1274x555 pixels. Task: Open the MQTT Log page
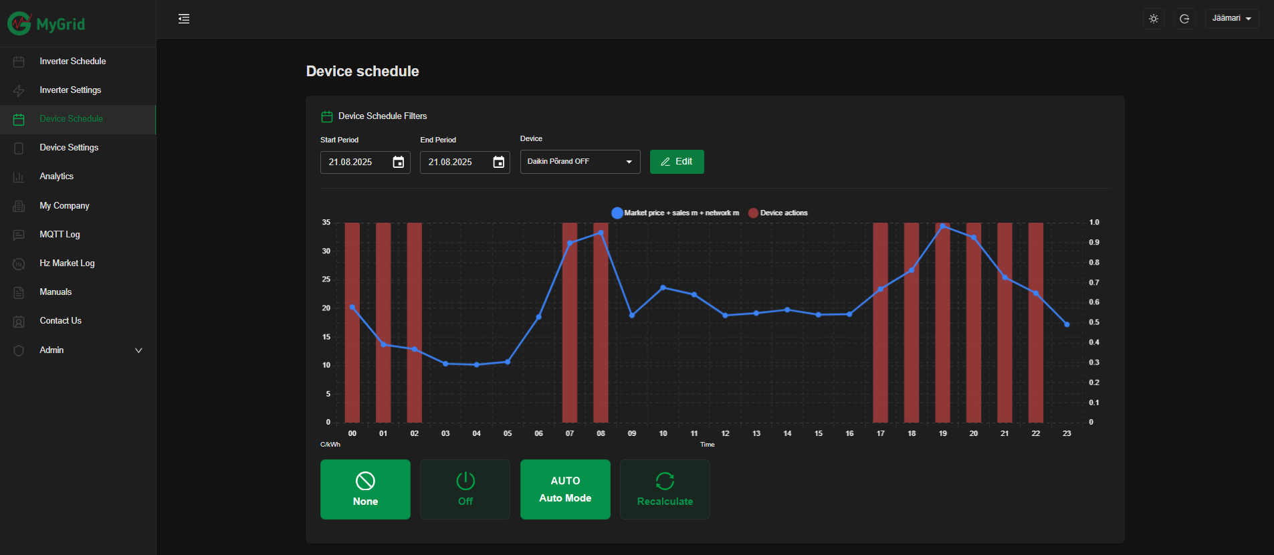pyautogui.click(x=60, y=235)
